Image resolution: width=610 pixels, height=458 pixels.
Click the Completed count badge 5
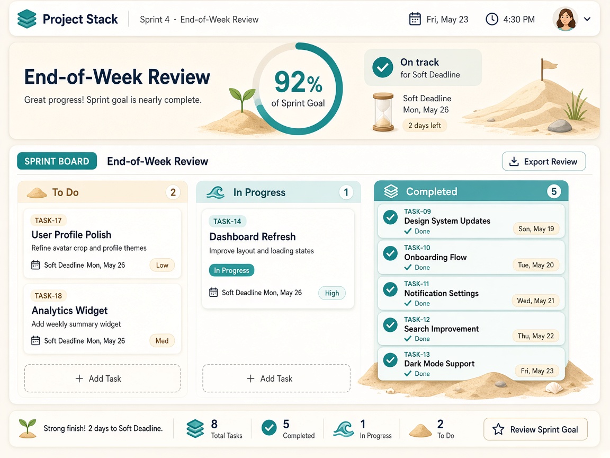coord(554,191)
